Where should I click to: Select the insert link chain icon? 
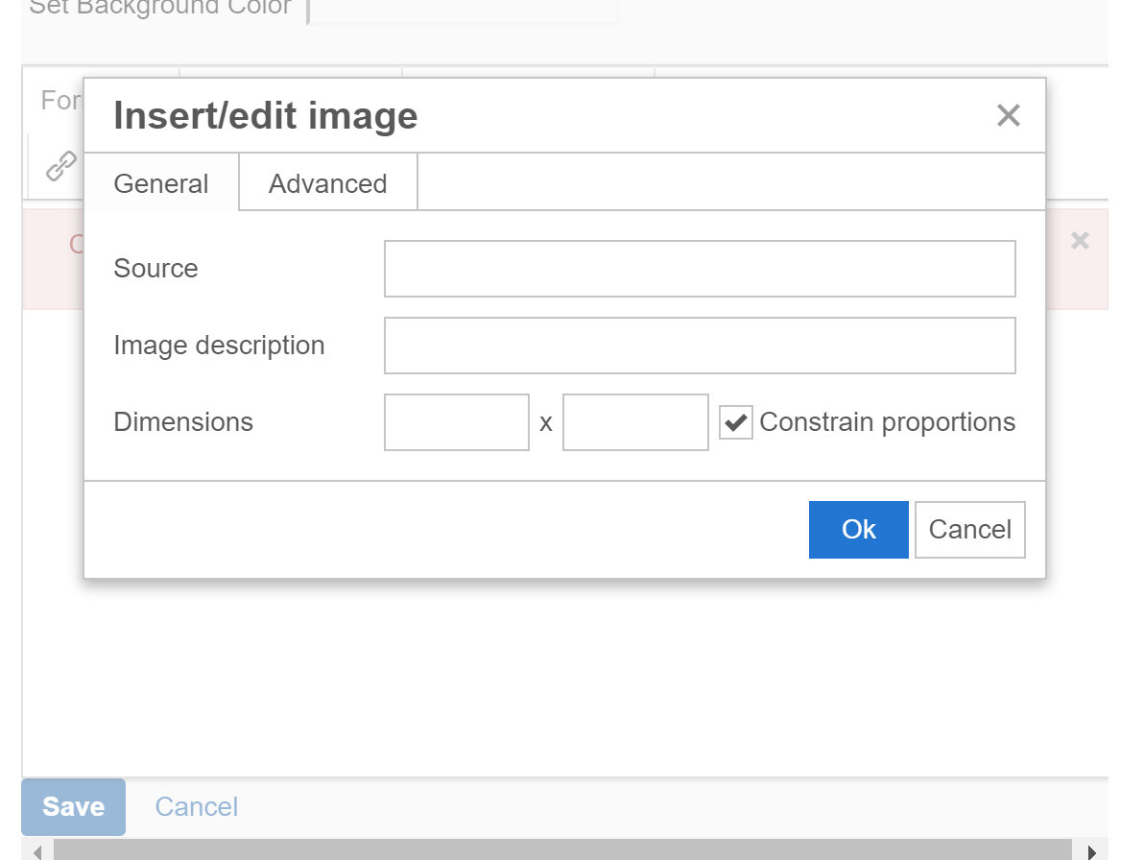[58, 165]
